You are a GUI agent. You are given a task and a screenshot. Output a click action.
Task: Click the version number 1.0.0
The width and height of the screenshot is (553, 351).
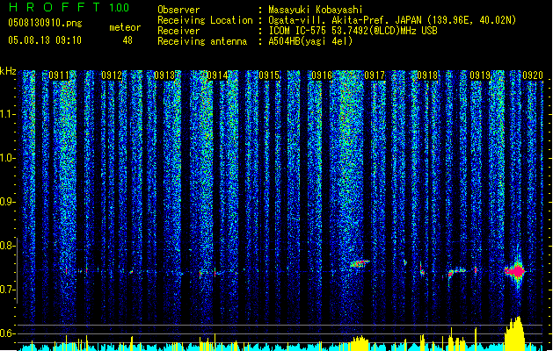coord(120,8)
